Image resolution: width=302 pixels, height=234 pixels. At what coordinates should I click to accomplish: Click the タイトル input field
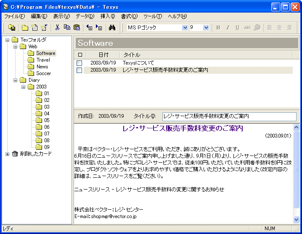(229, 116)
